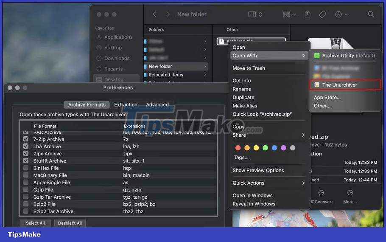Select the New folder row
The width and height of the screenshot is (386, 242).
(x=176, y=66)
